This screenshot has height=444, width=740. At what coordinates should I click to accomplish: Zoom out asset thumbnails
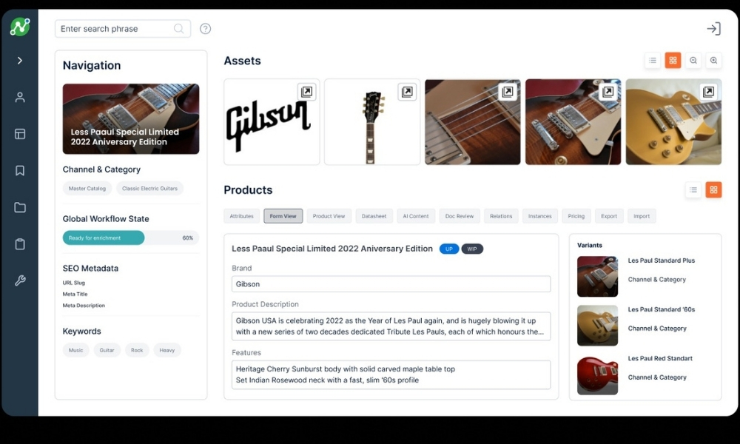coord(693,61)
